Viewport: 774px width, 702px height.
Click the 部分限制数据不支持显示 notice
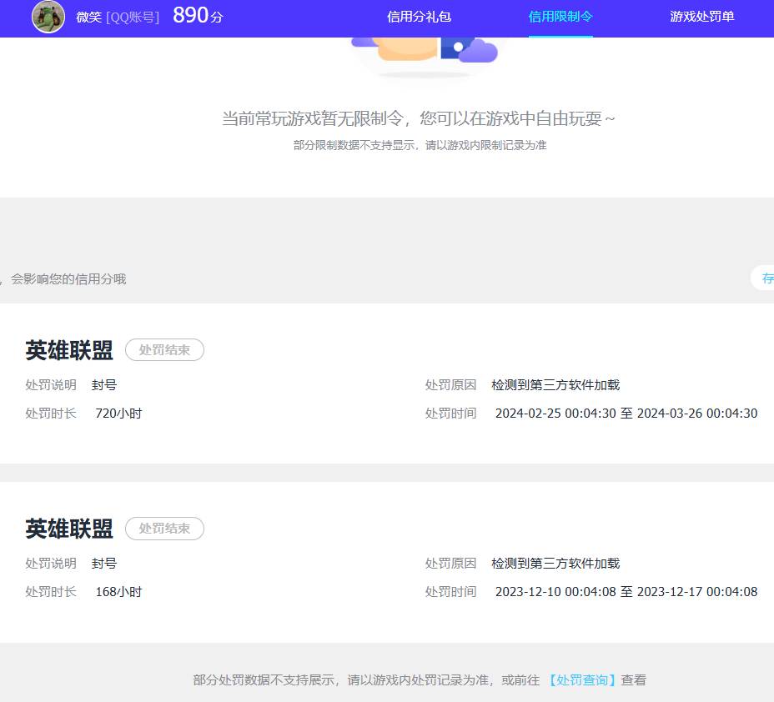420,145
